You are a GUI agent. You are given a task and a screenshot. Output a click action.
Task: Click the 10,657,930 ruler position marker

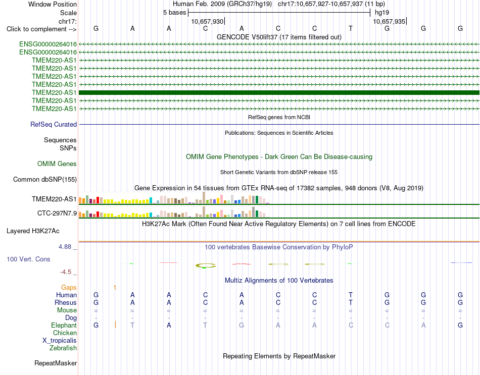coord(208,21)
